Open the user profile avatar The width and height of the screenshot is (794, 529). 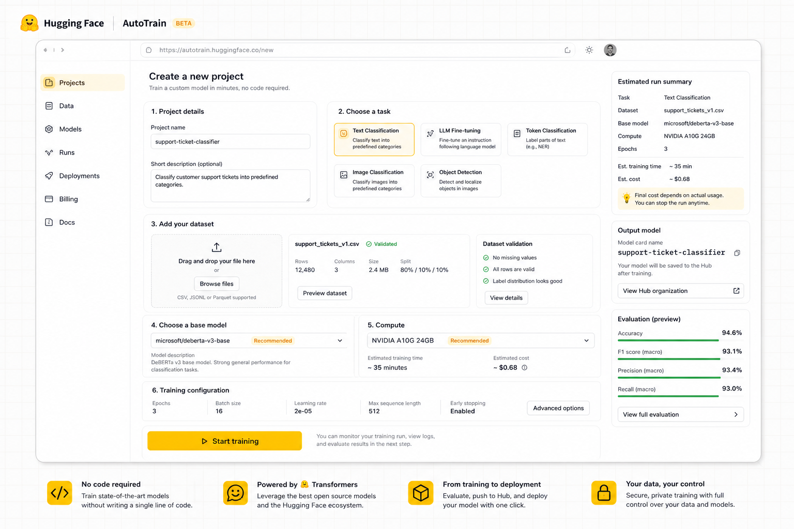[x=610, y=50]
